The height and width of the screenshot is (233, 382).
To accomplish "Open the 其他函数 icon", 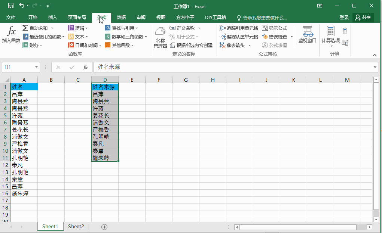I will (x=107, y=45).
